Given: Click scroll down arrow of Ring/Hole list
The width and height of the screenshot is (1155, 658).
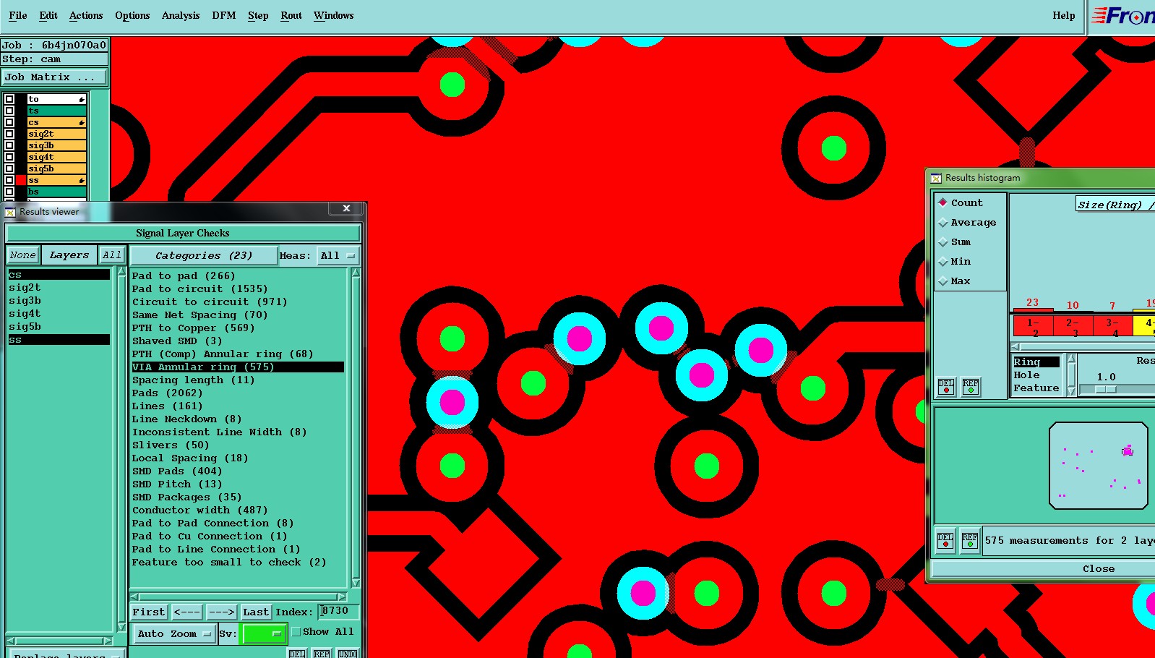Looking at the screenshot, I should coord(1072,391).
